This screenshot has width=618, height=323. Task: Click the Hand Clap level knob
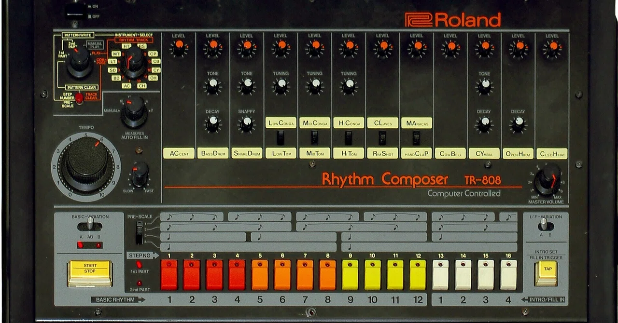tap(416, 48)
